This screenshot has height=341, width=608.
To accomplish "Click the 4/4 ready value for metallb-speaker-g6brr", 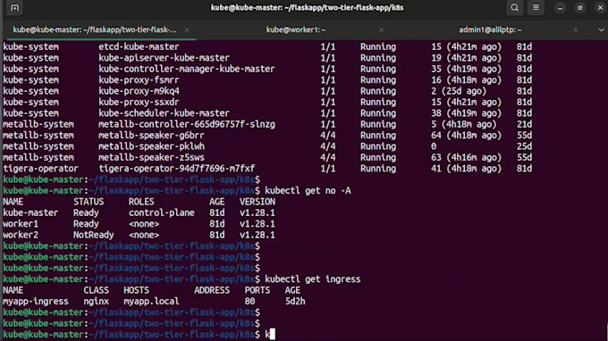I will (x=327, y=136).
